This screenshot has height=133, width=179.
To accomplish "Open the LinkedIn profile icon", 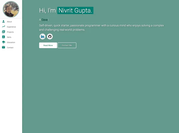I will [x=42, y=36].
